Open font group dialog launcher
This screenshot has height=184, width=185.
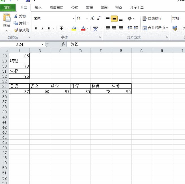(100, 37)
